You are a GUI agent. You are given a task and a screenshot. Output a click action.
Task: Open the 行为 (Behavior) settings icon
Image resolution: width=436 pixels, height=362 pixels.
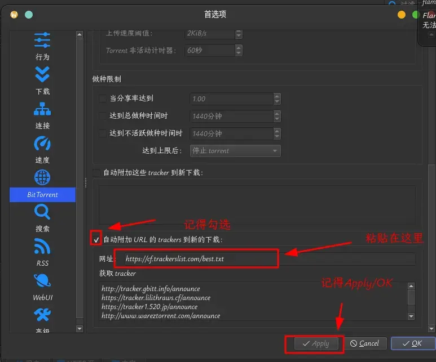tap(42, 40)
